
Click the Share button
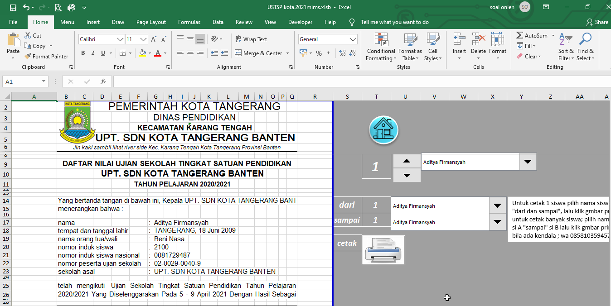coord(597,22)
